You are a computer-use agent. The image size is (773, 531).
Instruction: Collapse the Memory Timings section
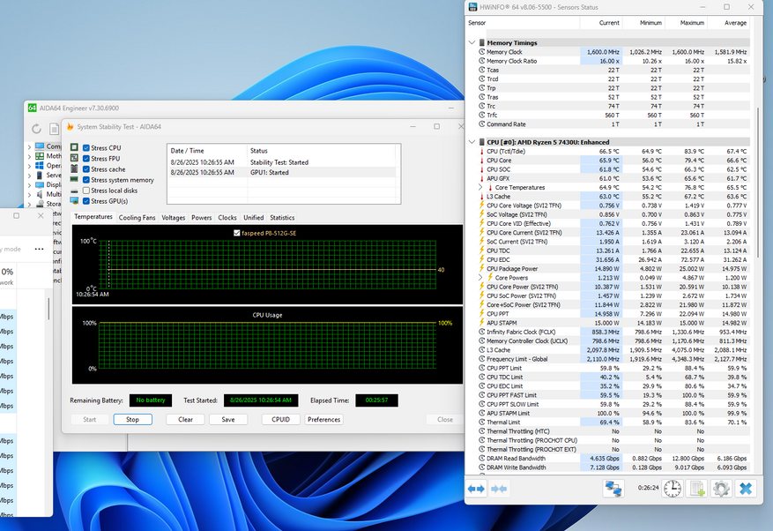(x=472, y=42)
